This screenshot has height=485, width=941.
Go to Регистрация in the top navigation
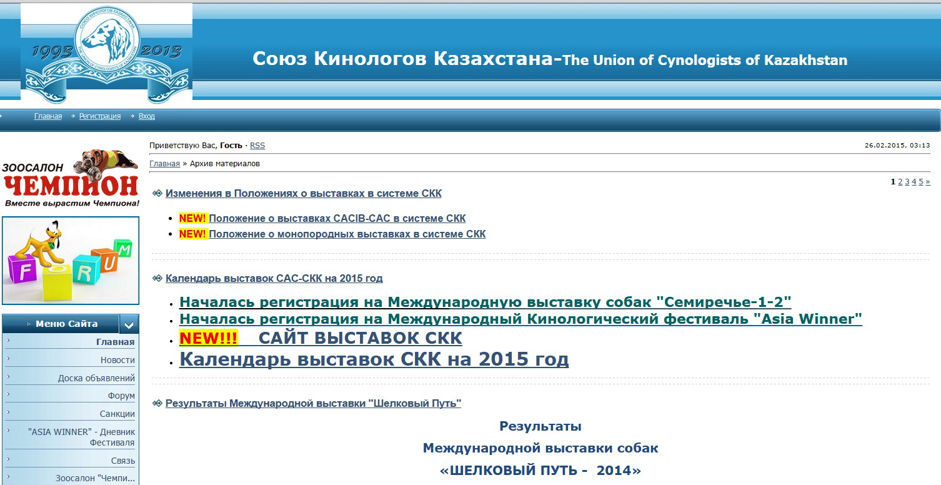pos(100,116)
